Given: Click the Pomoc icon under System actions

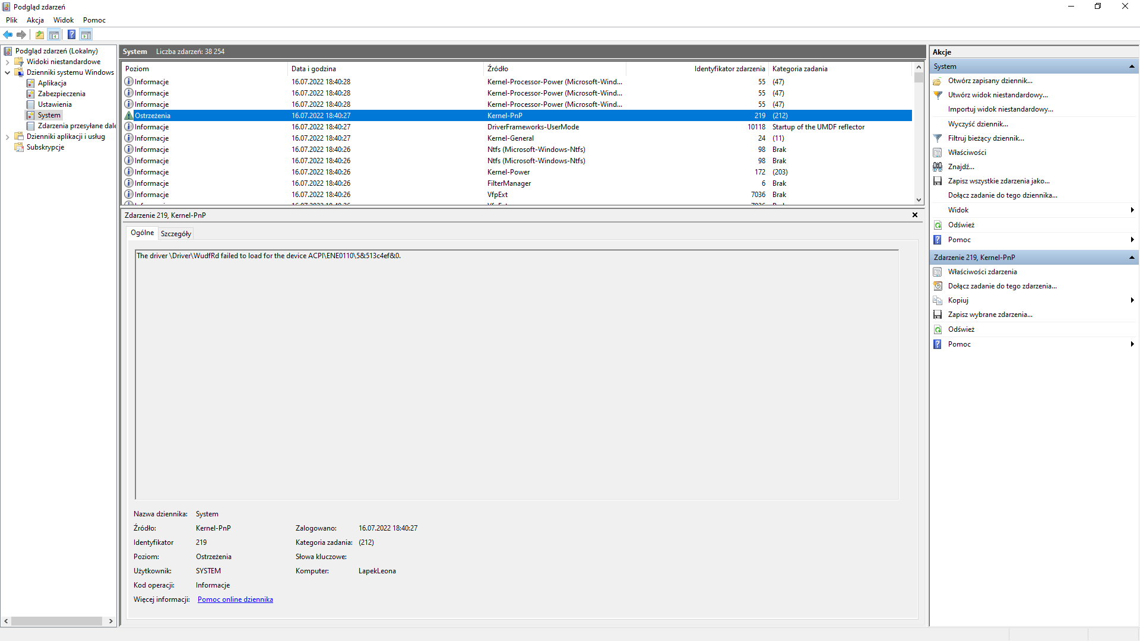Looking at the screenshot, I should (938, 240).
